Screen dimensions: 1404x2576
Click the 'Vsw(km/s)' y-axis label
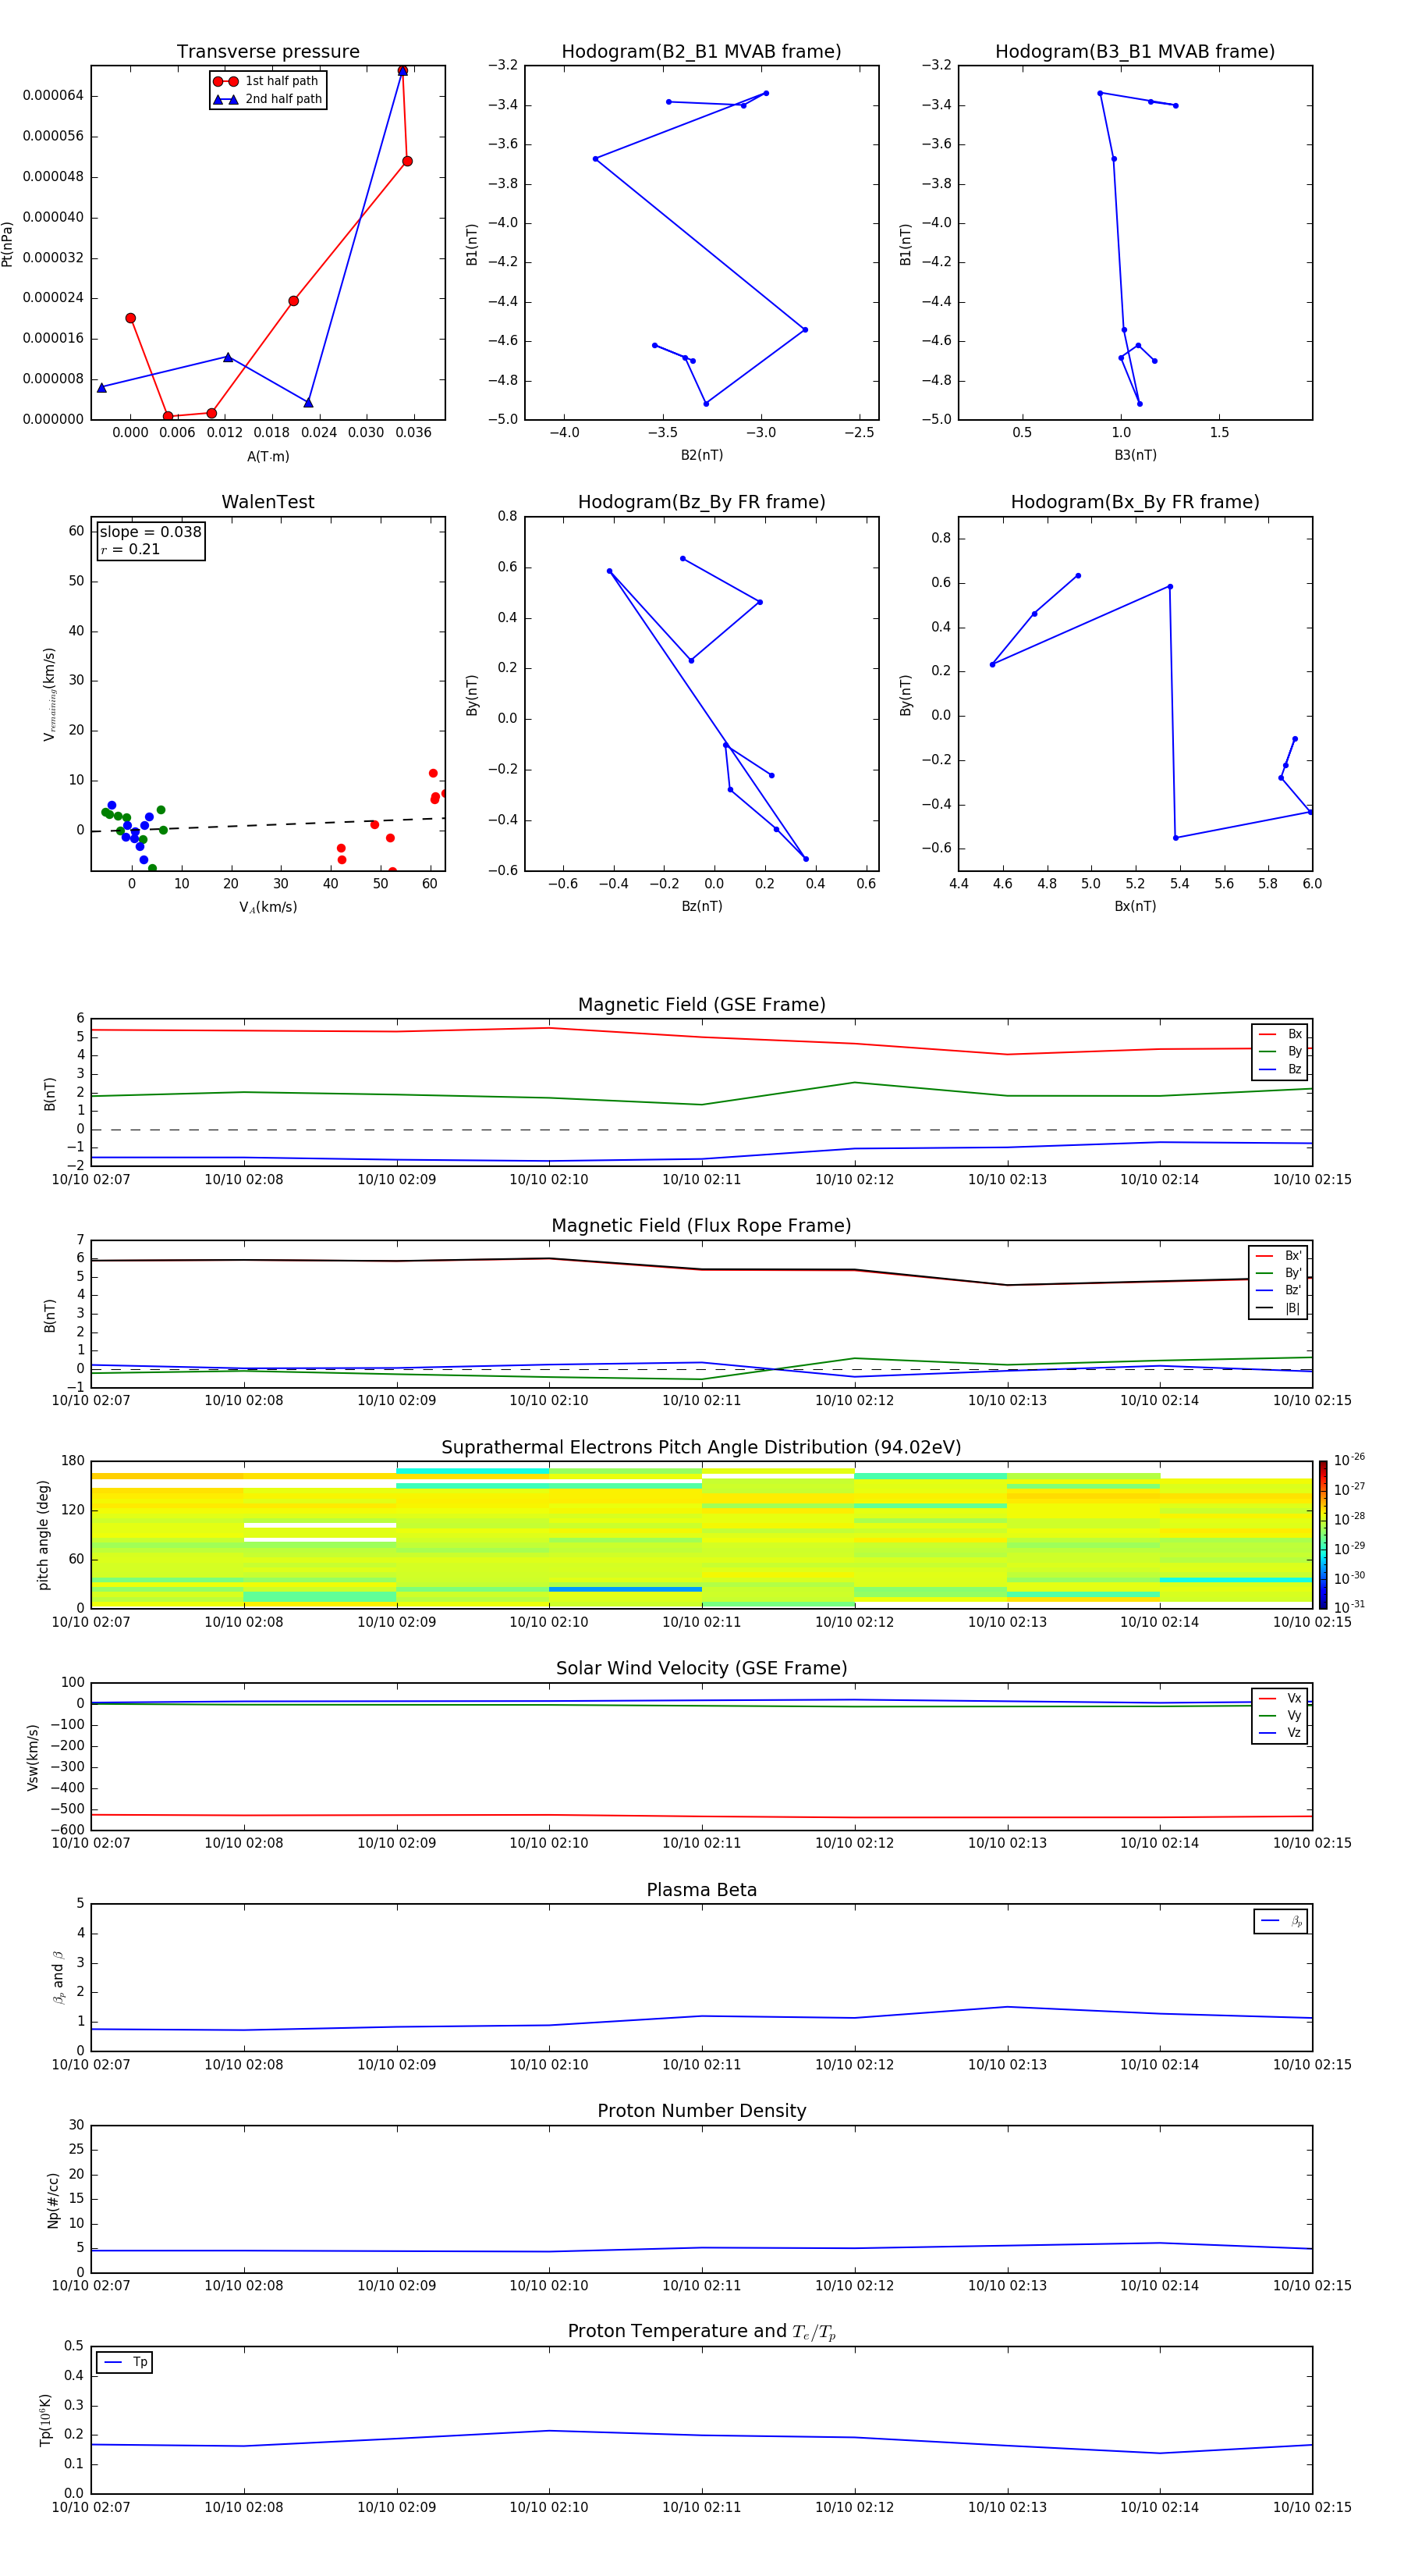pos(33,1757)
